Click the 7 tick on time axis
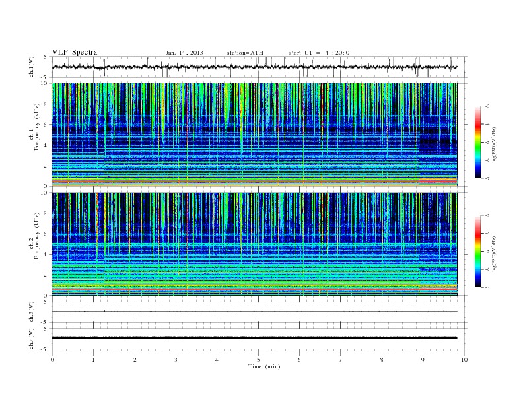Screen dimensions: 523x404 click(x=341, y=360)
